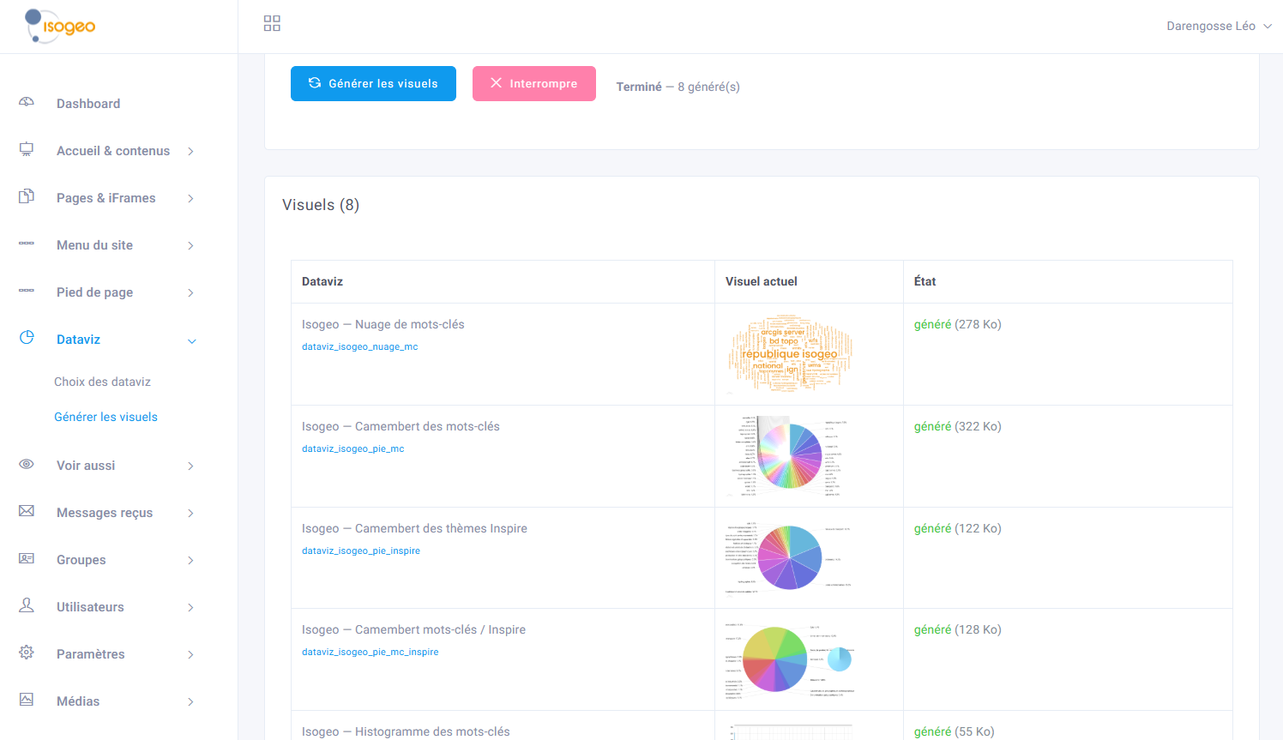1283x740 pixels.
Task: Click the pink Interrompre button
Action: (534, 83)
